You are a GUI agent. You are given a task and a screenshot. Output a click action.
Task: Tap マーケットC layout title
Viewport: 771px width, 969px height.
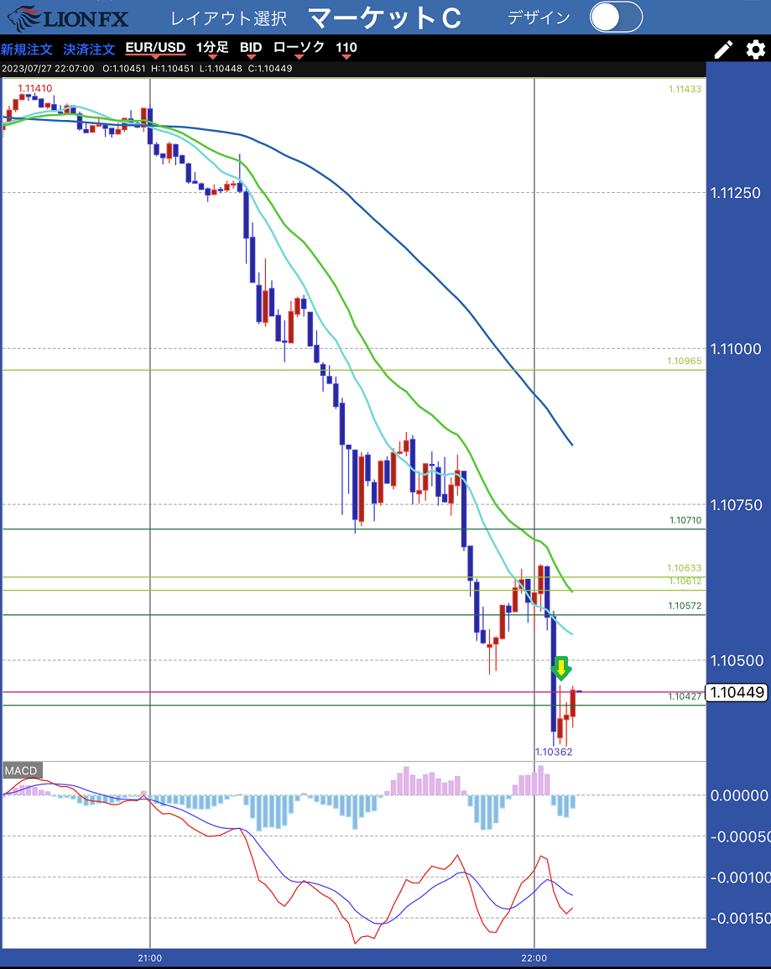(385, 18)
